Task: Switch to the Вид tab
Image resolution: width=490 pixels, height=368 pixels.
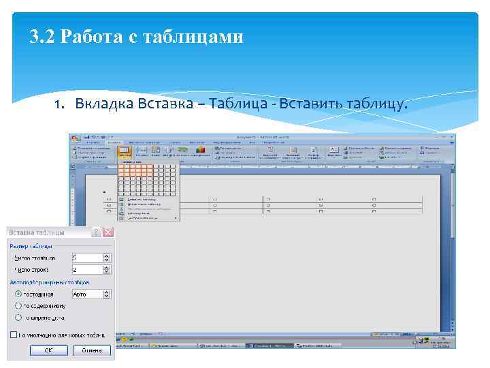Action: (252, 142)
